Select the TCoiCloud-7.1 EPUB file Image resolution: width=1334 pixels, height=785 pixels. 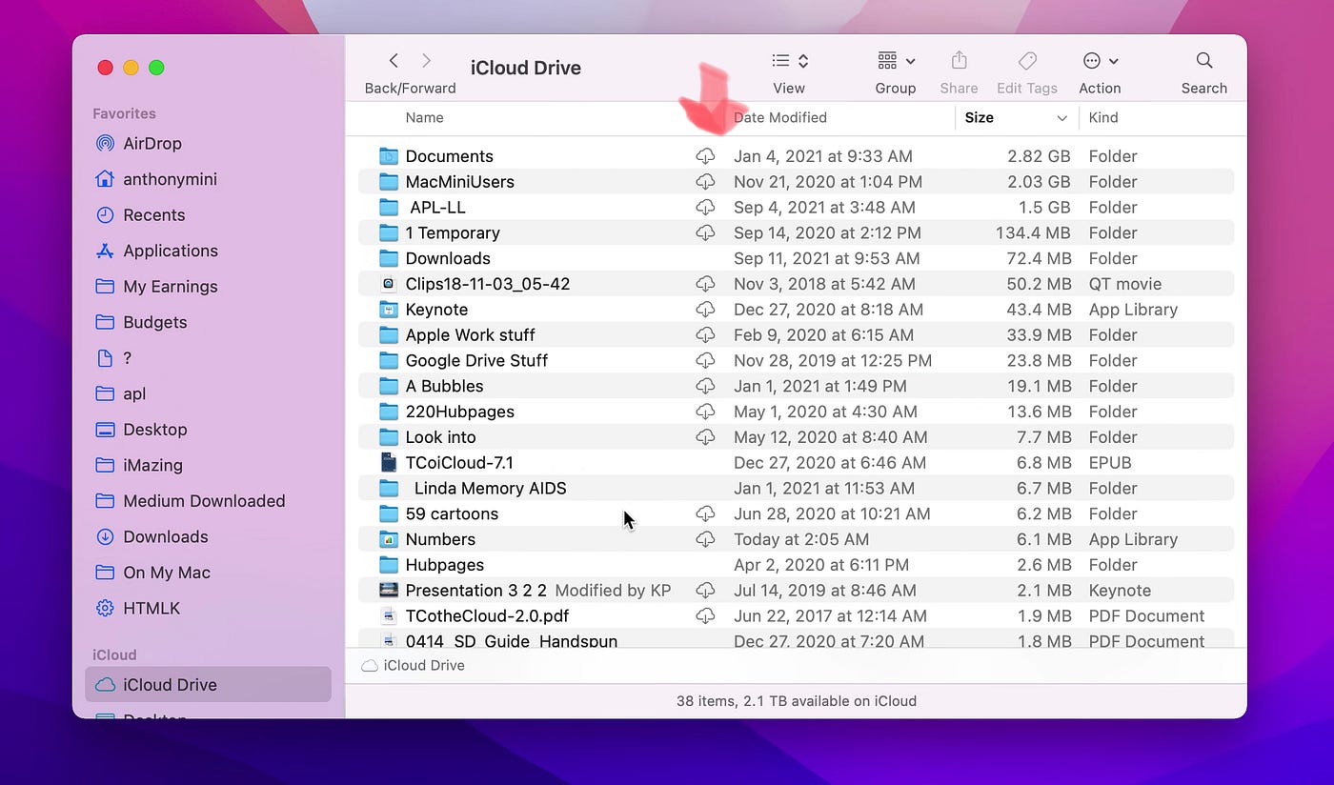pyautogui.click(x=796, y=463)
